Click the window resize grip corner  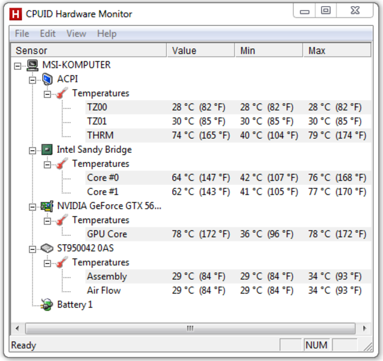click(x=367, y=347)
